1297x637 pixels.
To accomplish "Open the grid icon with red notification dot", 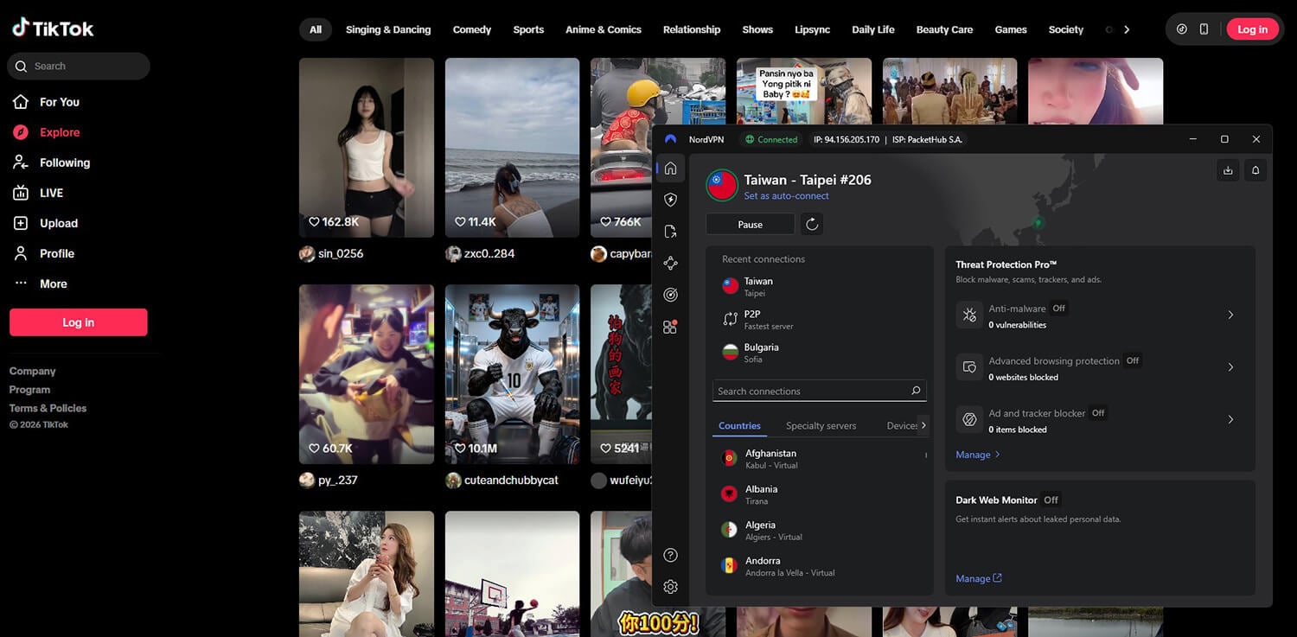I will pyautogui.click(x=670, y=327).
